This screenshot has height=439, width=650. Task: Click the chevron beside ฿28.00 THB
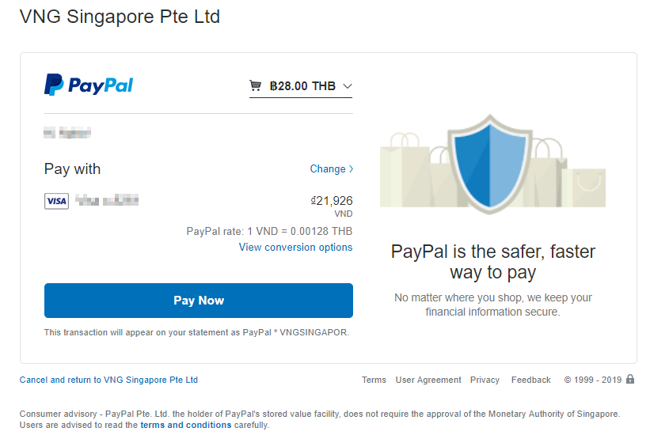[348, 86]
